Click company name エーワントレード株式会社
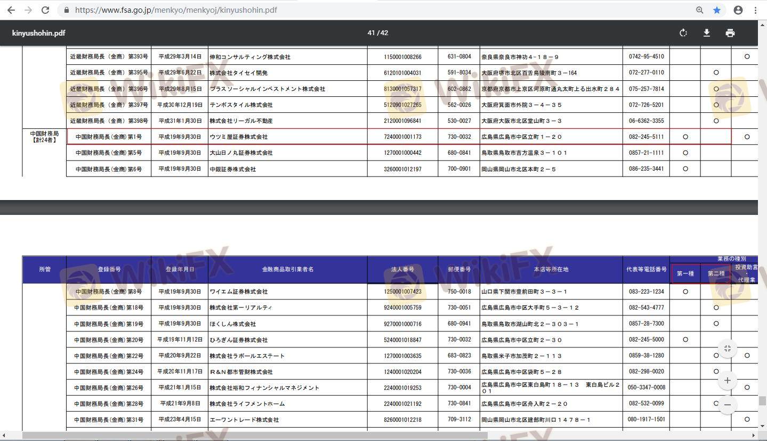Screen dimensions: 767x441 [x=244, y=420]
